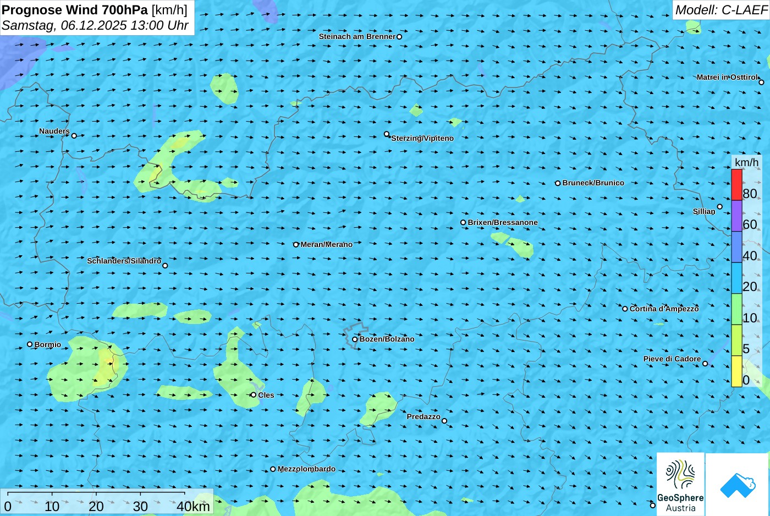Select the yellow 0 km/h legend swatch
The width and height of the screenshot is (770, 516).
click(x=736, y=371)
